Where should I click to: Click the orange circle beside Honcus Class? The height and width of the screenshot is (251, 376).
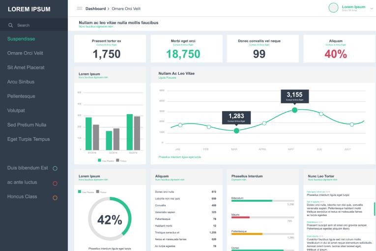point(55,198)
